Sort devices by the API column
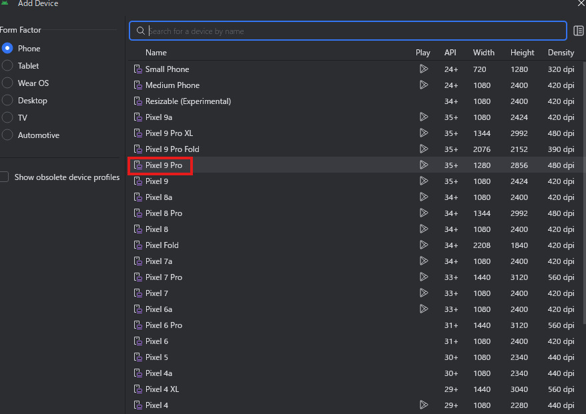The width and height of the screenshot is (586, 414). coord(450,53)
